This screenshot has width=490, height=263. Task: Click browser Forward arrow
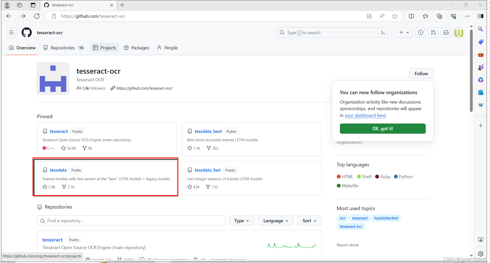tap(23, 16)
